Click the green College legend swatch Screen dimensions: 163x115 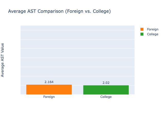142,34
